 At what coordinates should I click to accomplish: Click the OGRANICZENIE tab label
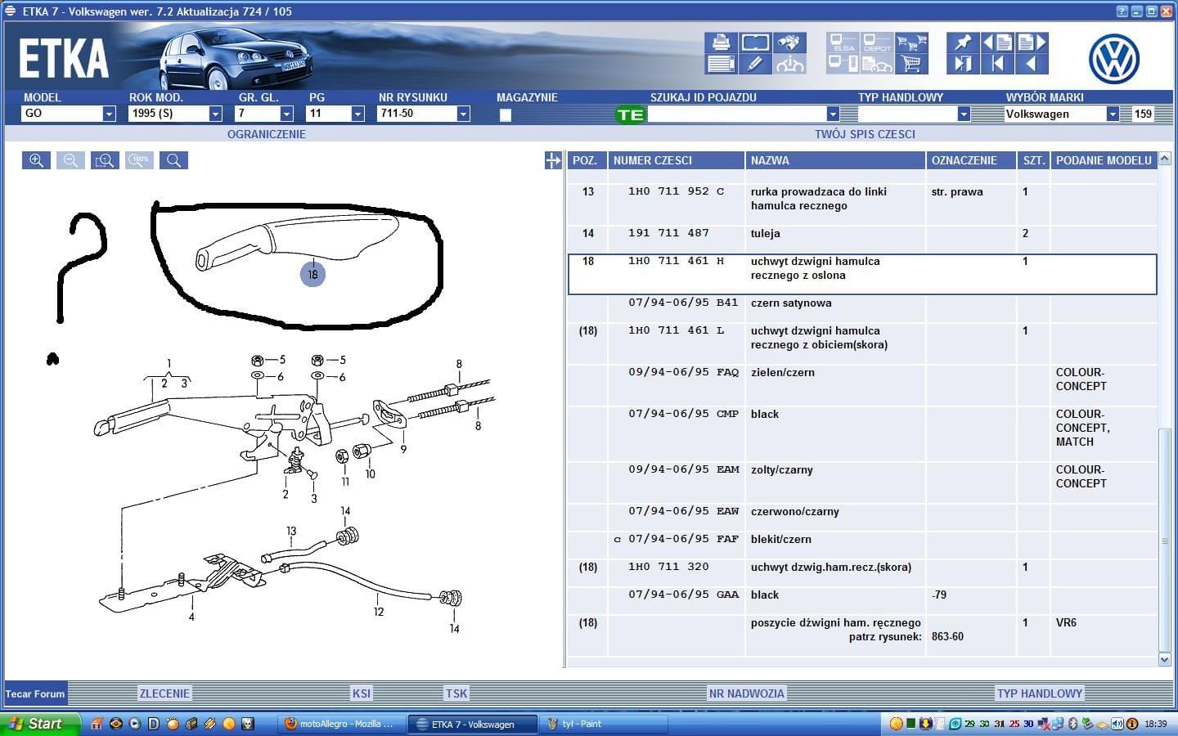[267, 134]
